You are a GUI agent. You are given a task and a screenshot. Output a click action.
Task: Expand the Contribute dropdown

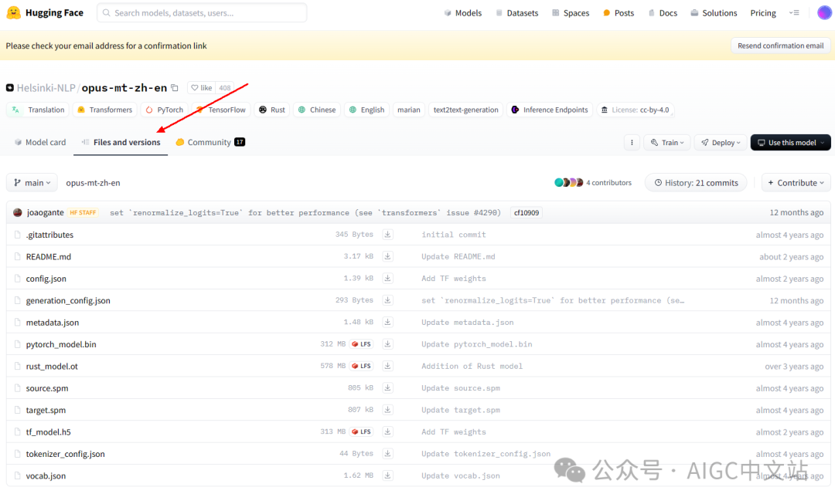tap(796, 182)
